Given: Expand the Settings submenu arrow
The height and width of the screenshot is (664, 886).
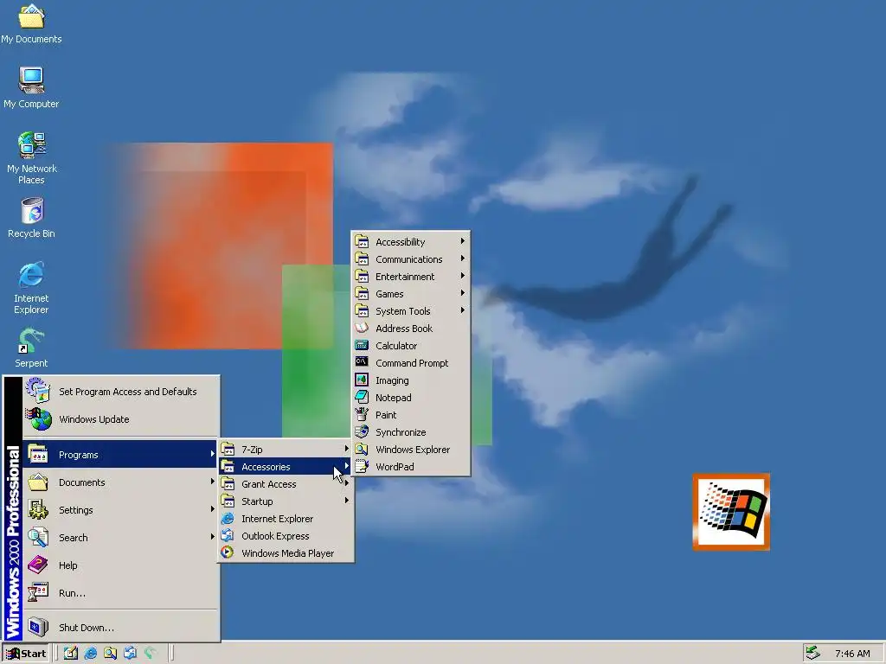Looking at the screenshot, I should tap(212, 509).
